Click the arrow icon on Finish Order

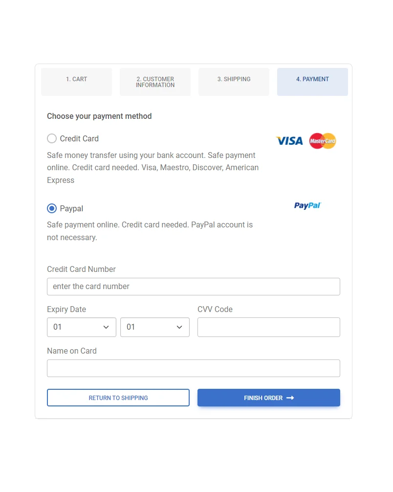click(290, 398)
